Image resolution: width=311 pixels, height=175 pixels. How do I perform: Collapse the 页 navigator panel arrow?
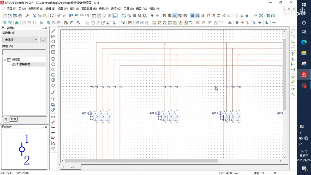pos(43,28)
